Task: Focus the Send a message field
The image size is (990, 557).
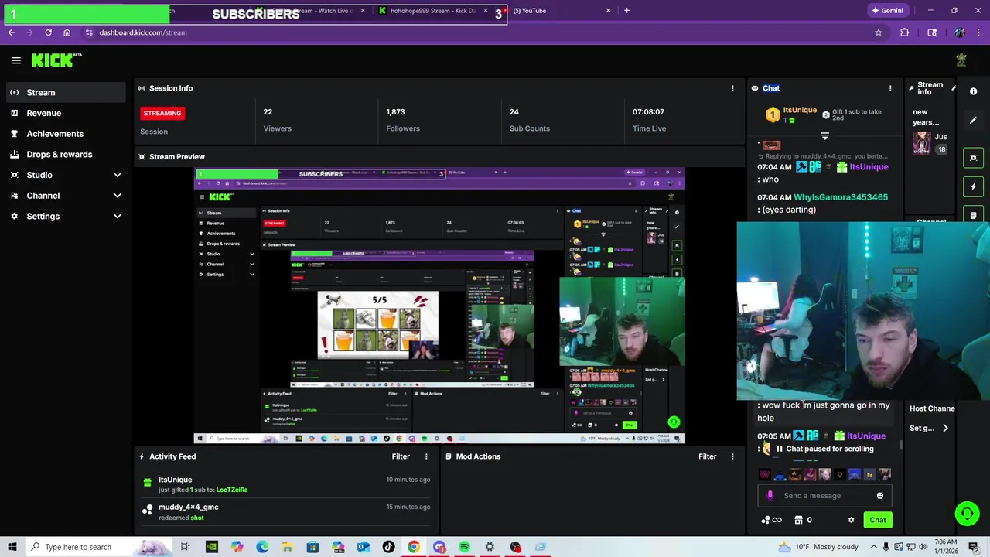Action: (x=826, y=496)
